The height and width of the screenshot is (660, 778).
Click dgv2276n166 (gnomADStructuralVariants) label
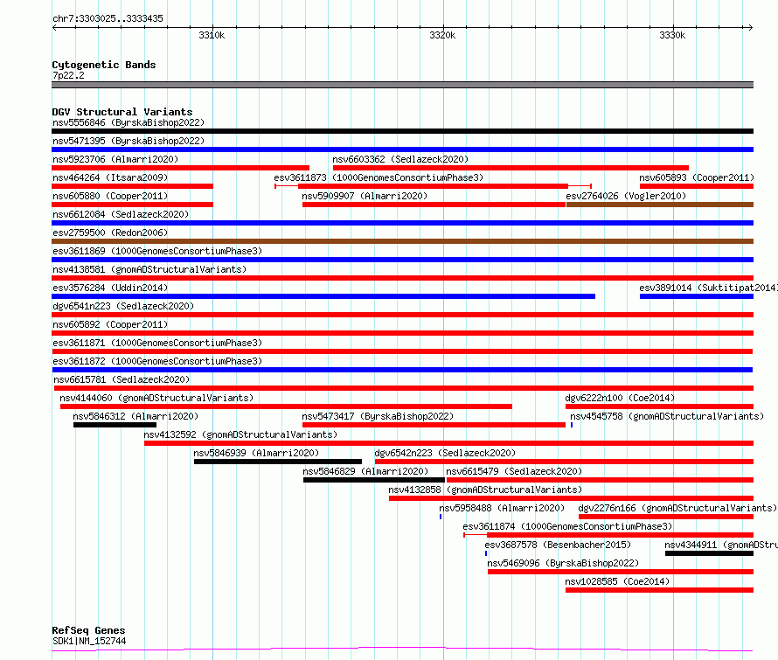click(677, 508)
